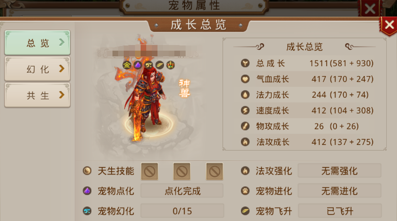Click the sword icon beside 物攻成长
The height and width of the screenshot is (221, 397).
click(x=245, y=126)
